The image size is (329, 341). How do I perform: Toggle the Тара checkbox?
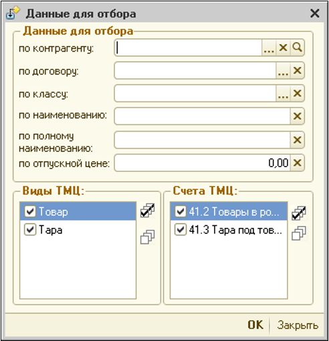pyautogui.click(x=30, y=229)
